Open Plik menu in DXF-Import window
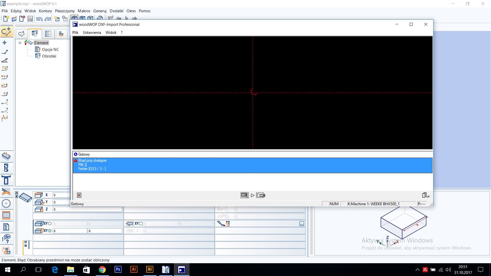Image resolution: width=491 pixels, height=276 pixels. click(75, 32)
